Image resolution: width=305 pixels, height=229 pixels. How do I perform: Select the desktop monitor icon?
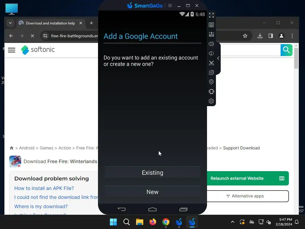point(12,9)
